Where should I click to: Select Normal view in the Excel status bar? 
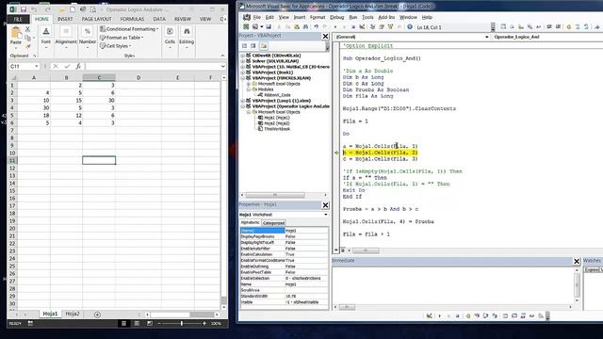[123, 324]
